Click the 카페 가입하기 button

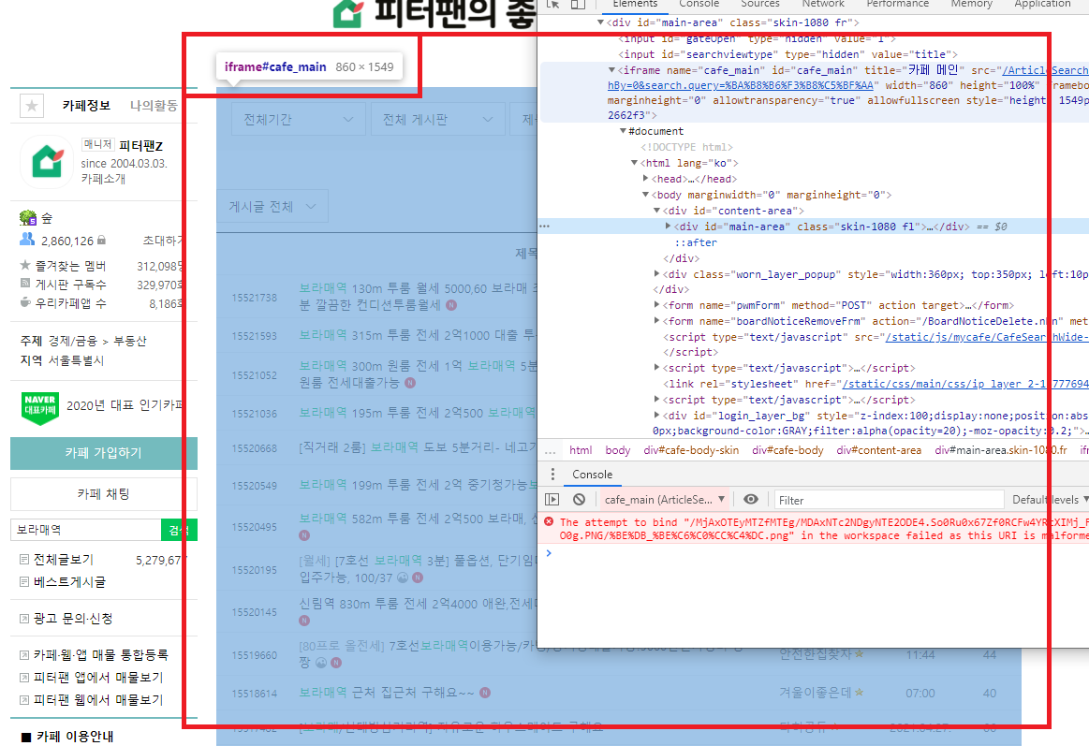point(104,453)
